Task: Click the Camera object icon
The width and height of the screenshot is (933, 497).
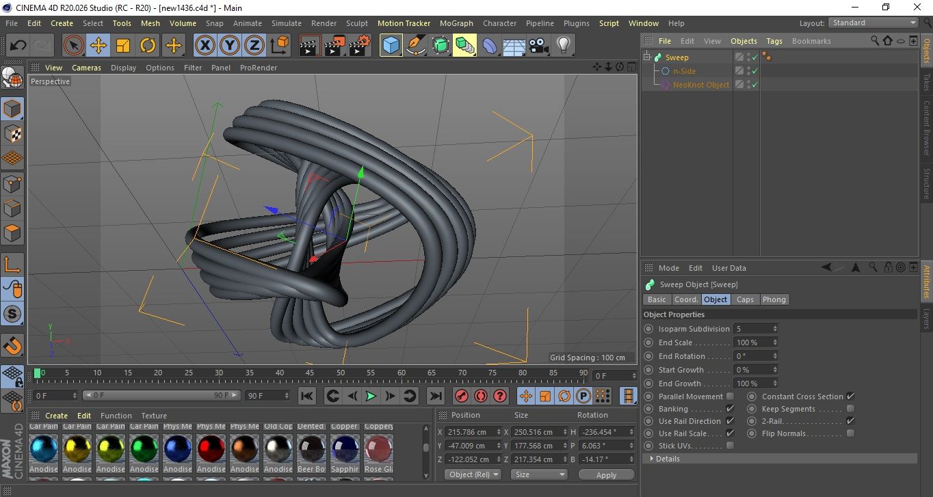Action: [x=539, y=46]
